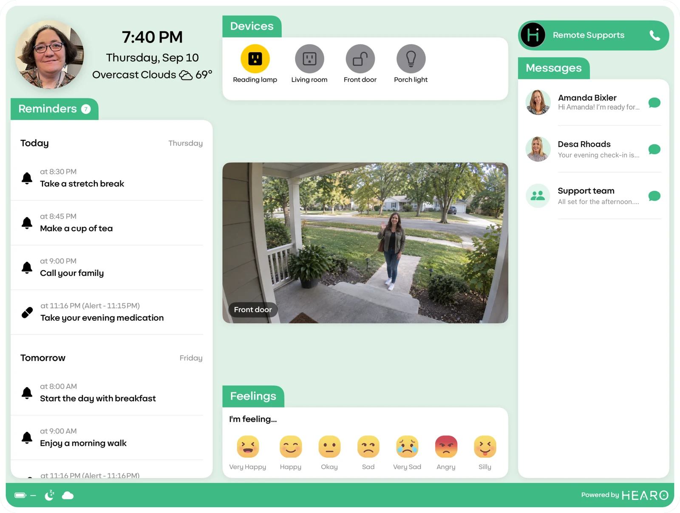Open the Support team message
680x513 pixels.
pos(593,196)
